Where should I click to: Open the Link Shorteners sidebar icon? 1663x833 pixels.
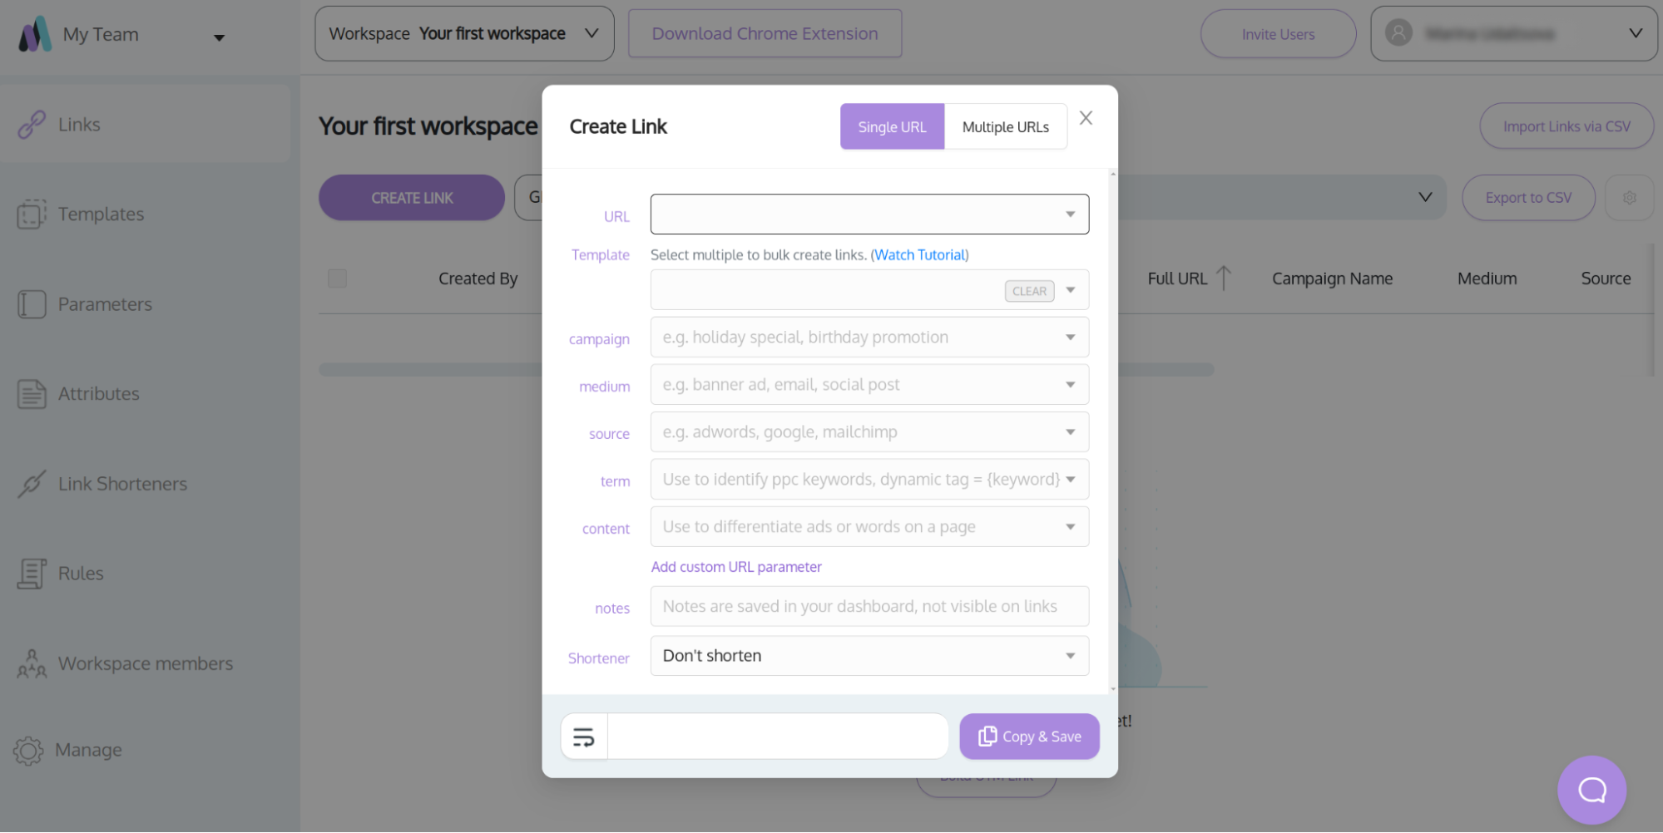tap(32, 484)
